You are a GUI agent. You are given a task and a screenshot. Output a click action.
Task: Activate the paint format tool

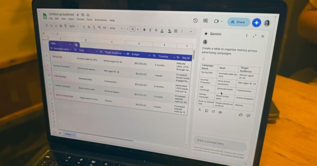(65, 26)
